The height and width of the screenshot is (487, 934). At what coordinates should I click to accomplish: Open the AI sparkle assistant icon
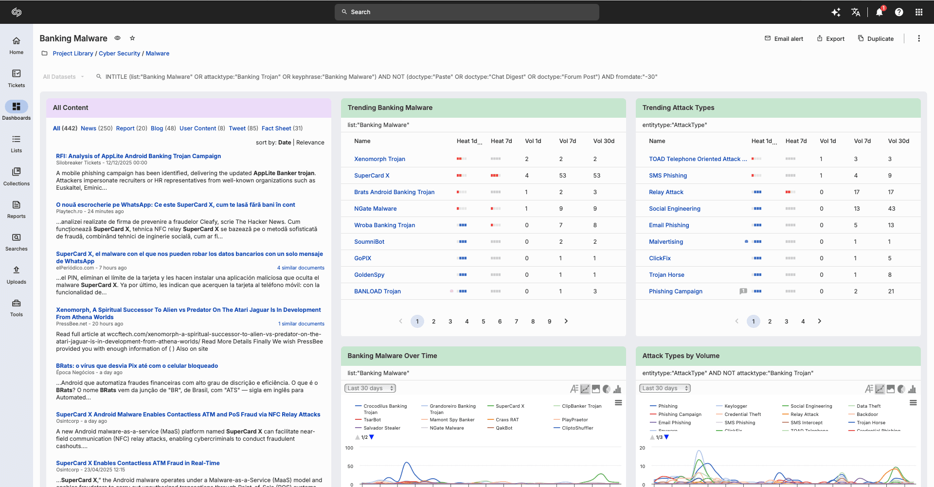tap(836, 12)
